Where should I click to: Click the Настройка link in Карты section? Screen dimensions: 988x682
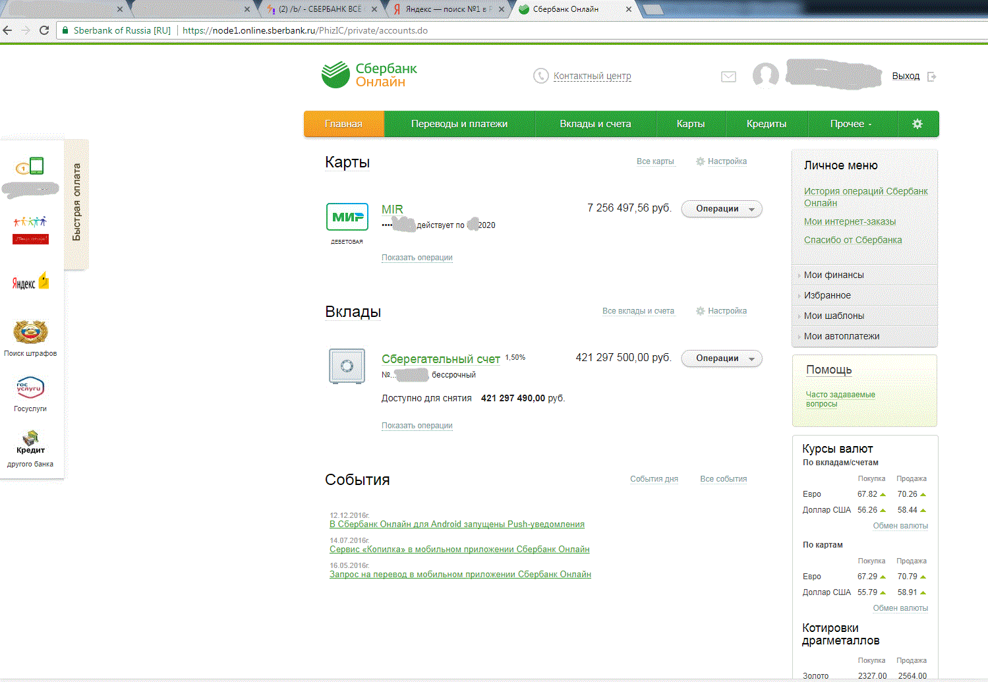pos(727,161)
